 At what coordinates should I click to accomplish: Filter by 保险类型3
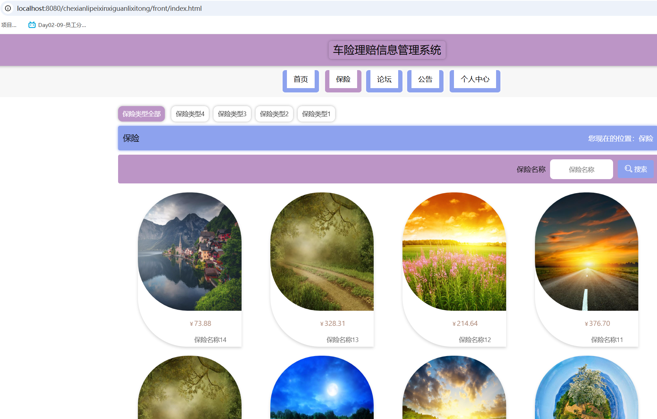tap(232, 114)
